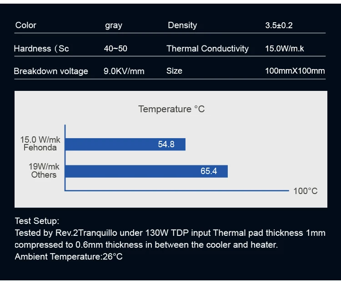Select the 9.0KV/mm voltage value

point(124,71)
